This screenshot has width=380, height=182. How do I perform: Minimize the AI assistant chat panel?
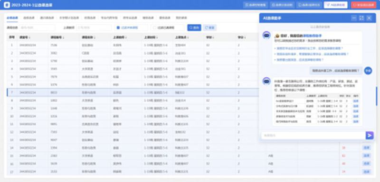[354, 18]
